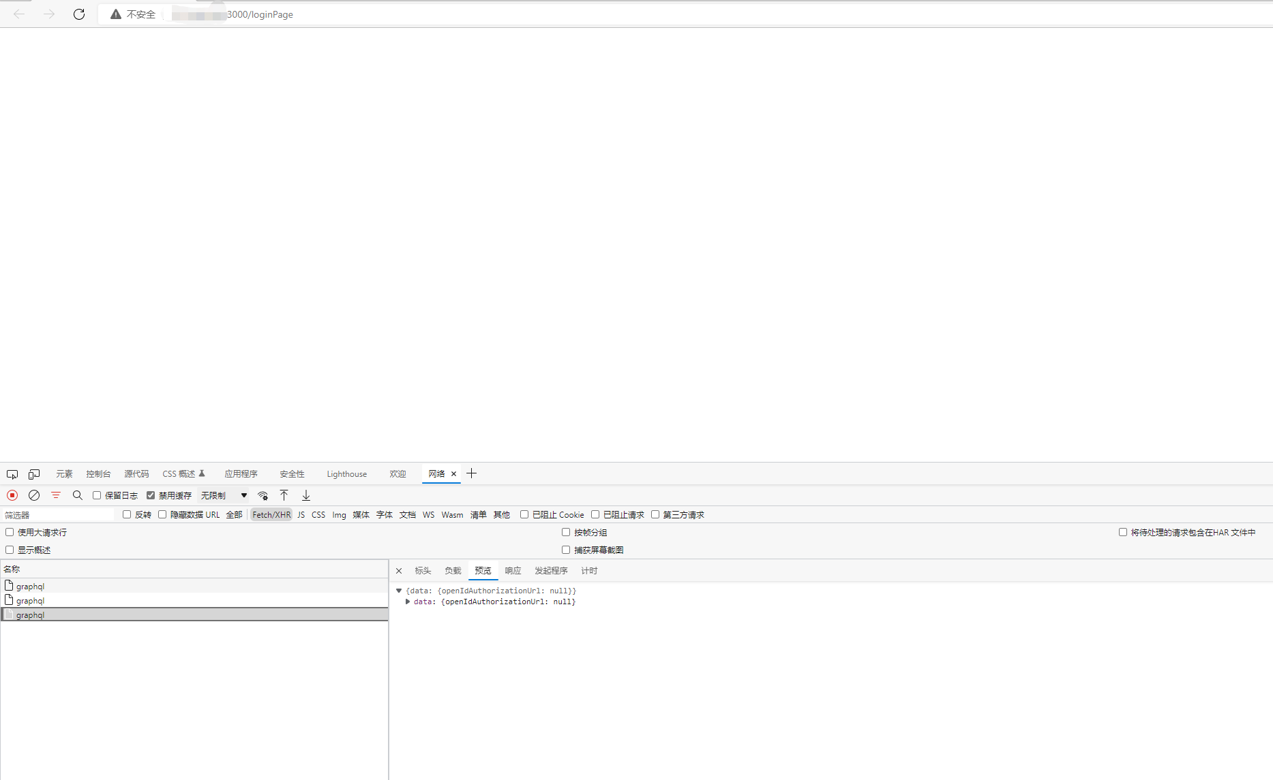Open the Lighthouse panel
Viewport: 1273px width, 780px height.
[x=346, y=473]
